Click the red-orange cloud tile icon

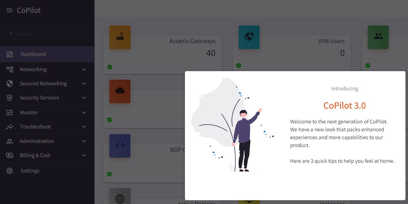click(x=120, y=91)
